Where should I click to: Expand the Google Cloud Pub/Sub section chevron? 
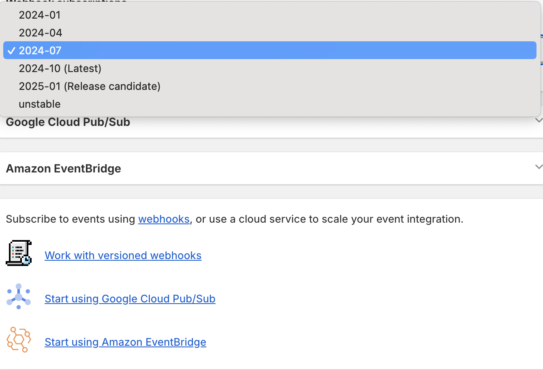point(539,120)
